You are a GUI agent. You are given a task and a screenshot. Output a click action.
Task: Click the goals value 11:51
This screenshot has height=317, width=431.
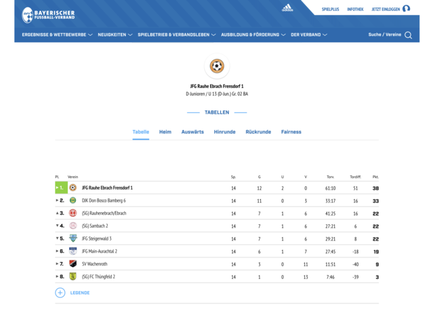[x=331, y=264]
